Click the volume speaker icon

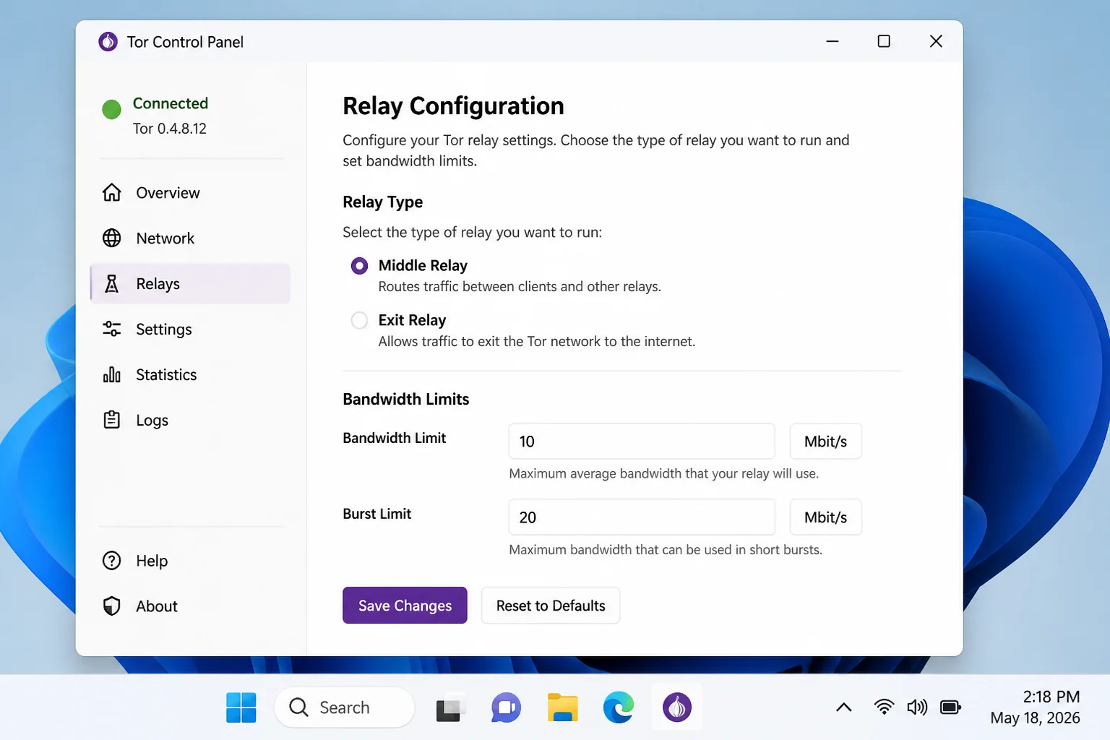point(917,707)
